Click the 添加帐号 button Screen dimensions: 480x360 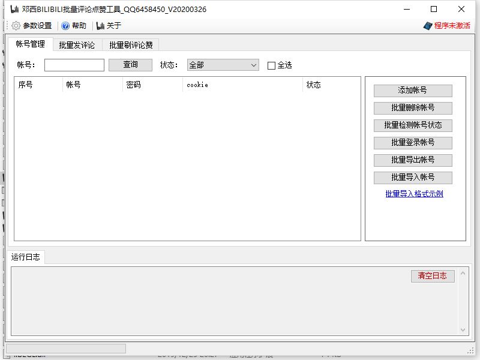tap(413, 91)
